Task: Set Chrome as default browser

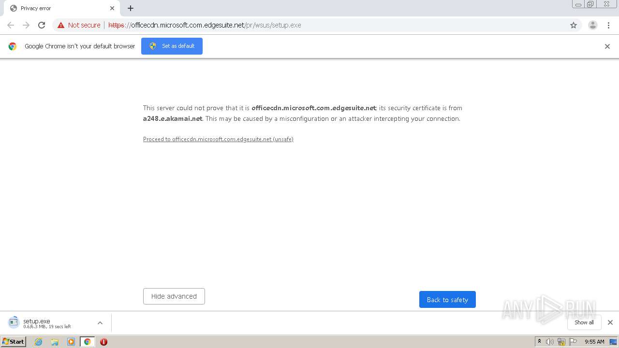Action: [x=172, y=46]
